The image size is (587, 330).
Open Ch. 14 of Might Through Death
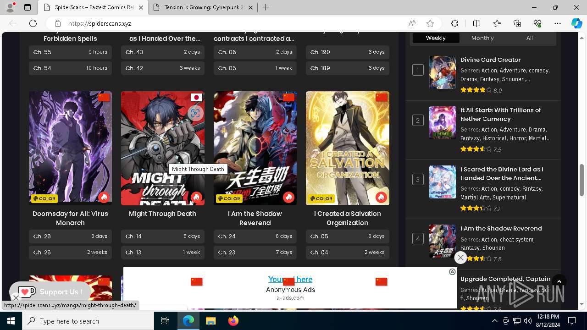click(x=163, y=236)
